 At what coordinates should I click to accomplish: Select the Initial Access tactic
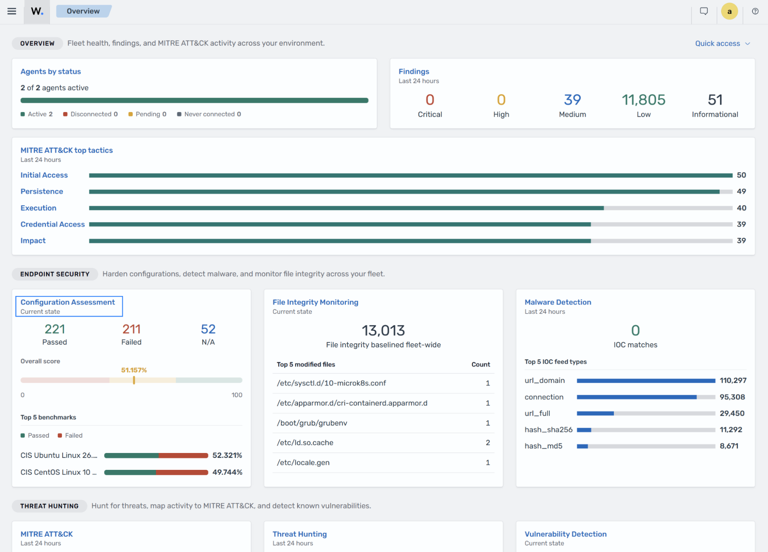(44, 175)
